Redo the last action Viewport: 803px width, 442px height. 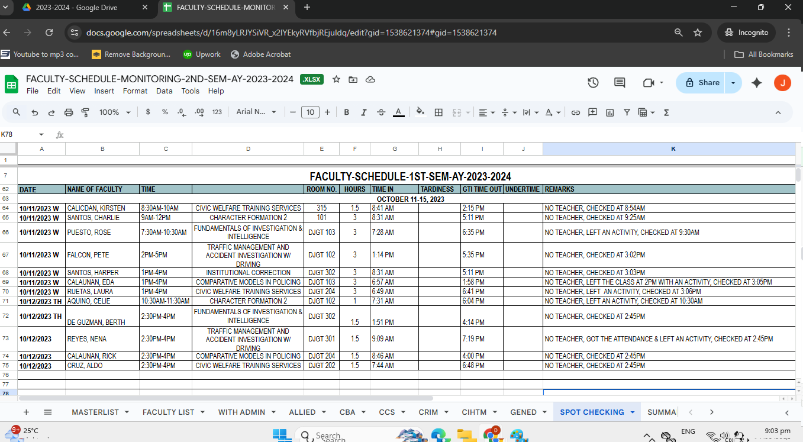51,112
